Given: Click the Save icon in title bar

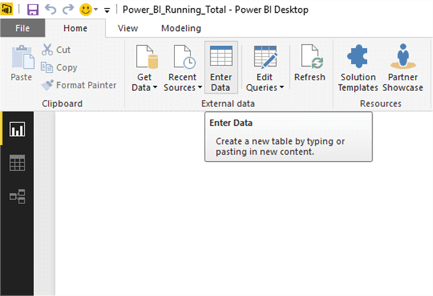Looking at the screenshot, I should (x=33, y=10).
